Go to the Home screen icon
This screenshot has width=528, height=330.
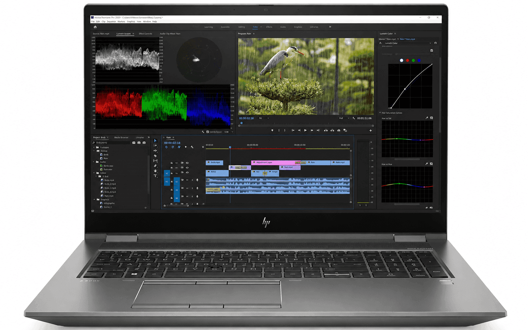(95, 27)
